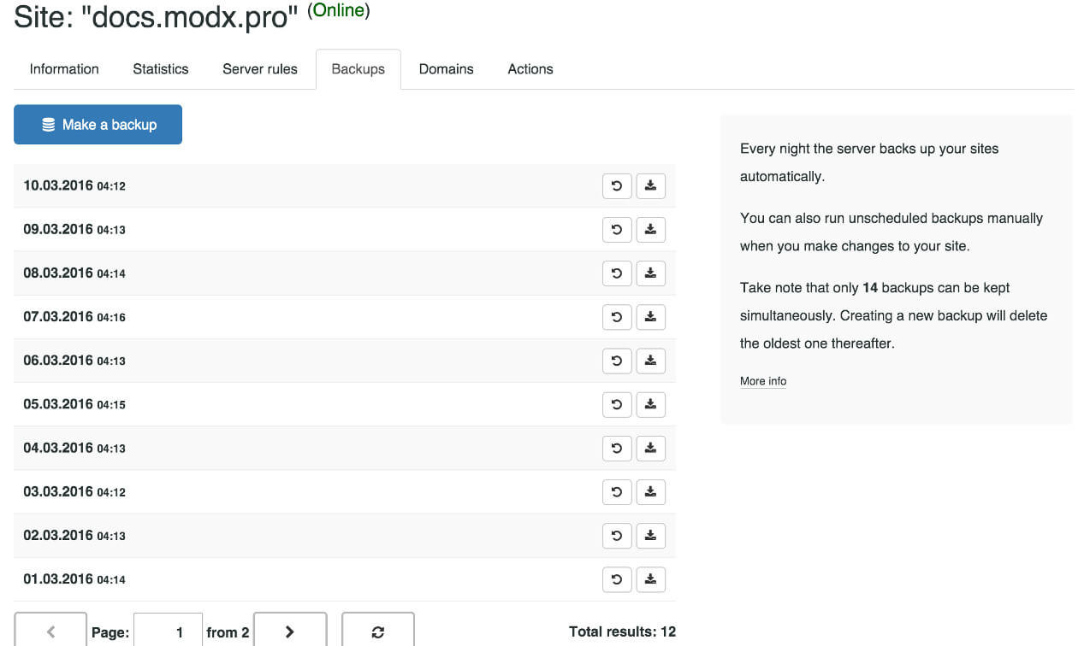Restore the backup from 10.03.2016
This screenshot has width=1090, height=646.
click(617, 185)
